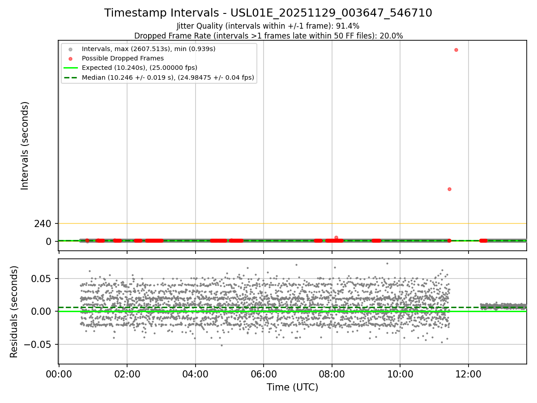Click the red dot marker beside "Possible Dropped Frames" in the legend

coord(70,59)
